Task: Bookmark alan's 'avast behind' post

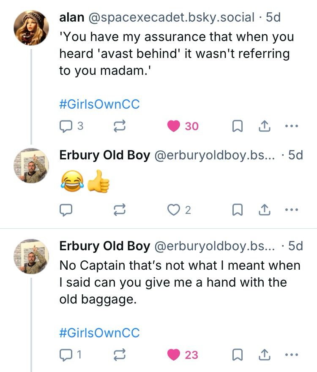Action: (238, 126)
